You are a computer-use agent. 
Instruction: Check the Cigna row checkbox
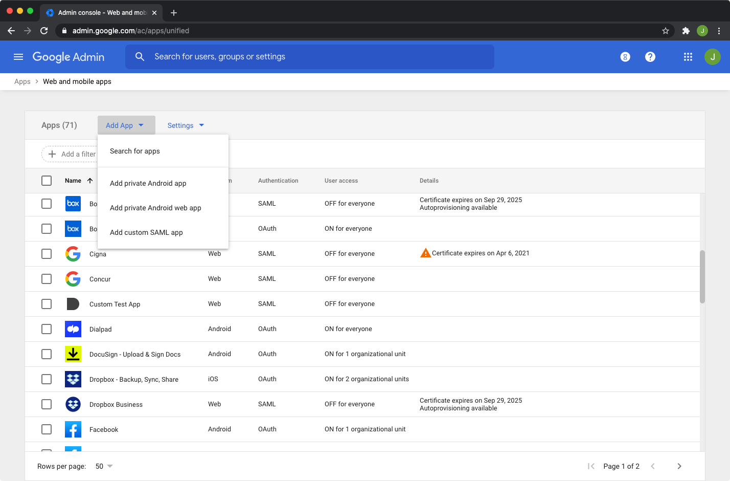click(x=47, y=254)
